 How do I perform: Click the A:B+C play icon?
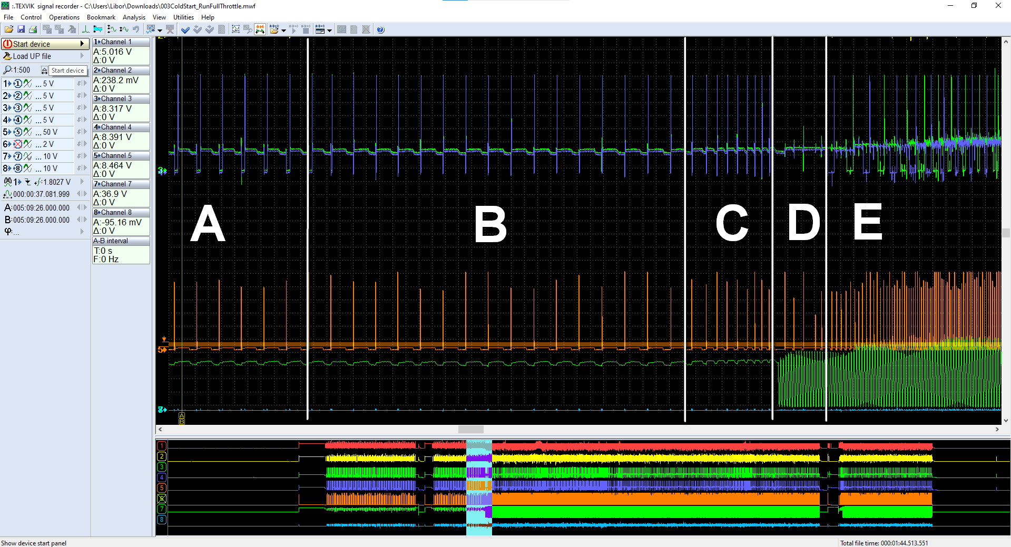(x=293, y=29)
